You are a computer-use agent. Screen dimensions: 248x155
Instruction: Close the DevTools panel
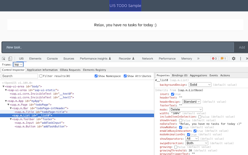(247, 59)
